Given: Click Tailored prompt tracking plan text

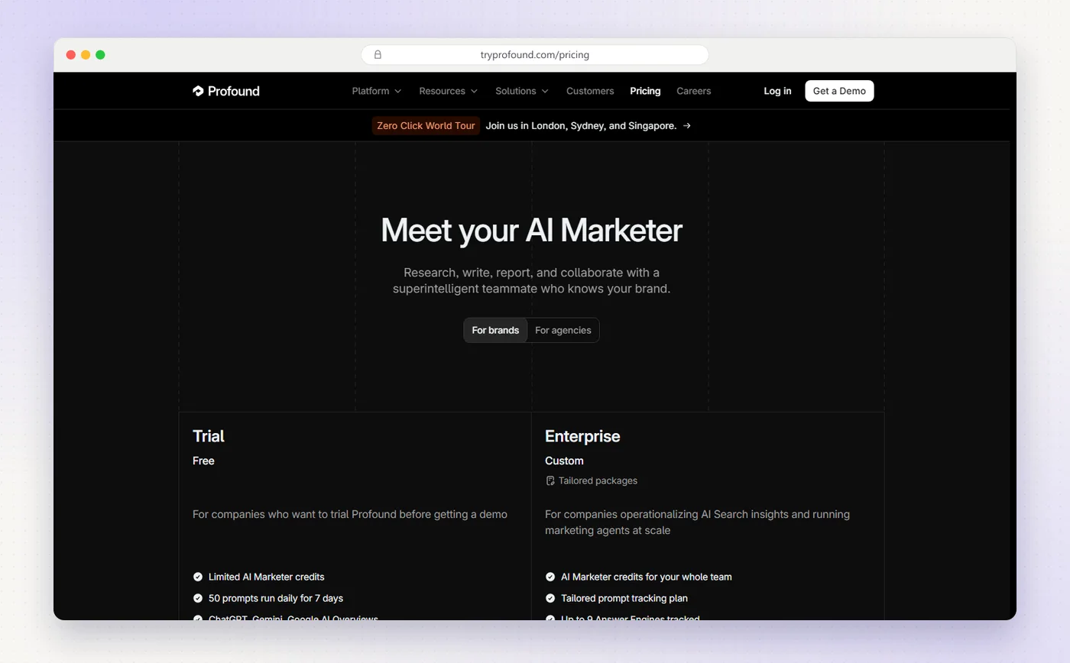Looking at the screenshot, I should [624, 598].
